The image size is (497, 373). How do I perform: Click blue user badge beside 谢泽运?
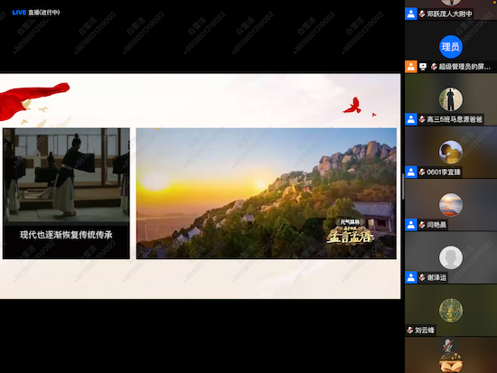pyautogui.click(x=411, y=277)
